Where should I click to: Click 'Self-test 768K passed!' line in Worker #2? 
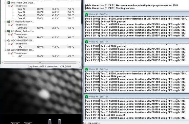point(106,46)
